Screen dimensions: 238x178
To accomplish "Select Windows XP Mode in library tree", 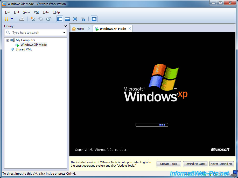I will click(x=34, y=45).
